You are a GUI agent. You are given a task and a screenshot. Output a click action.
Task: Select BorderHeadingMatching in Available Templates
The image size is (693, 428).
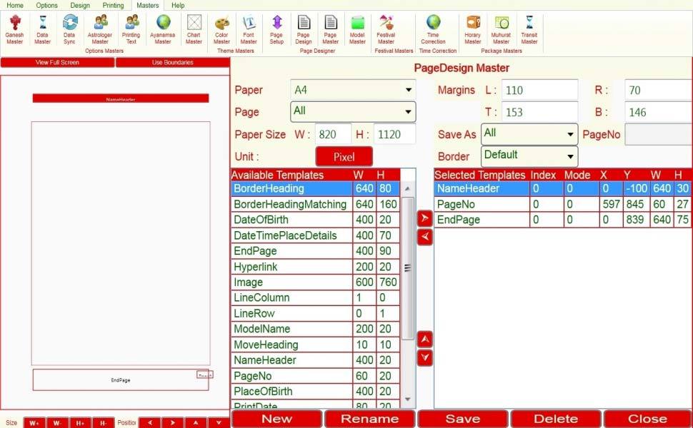pyautogui.click(x=291, y=204)
